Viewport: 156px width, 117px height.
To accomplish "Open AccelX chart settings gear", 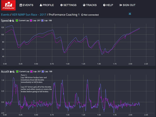I will click(x=11, y=72).
